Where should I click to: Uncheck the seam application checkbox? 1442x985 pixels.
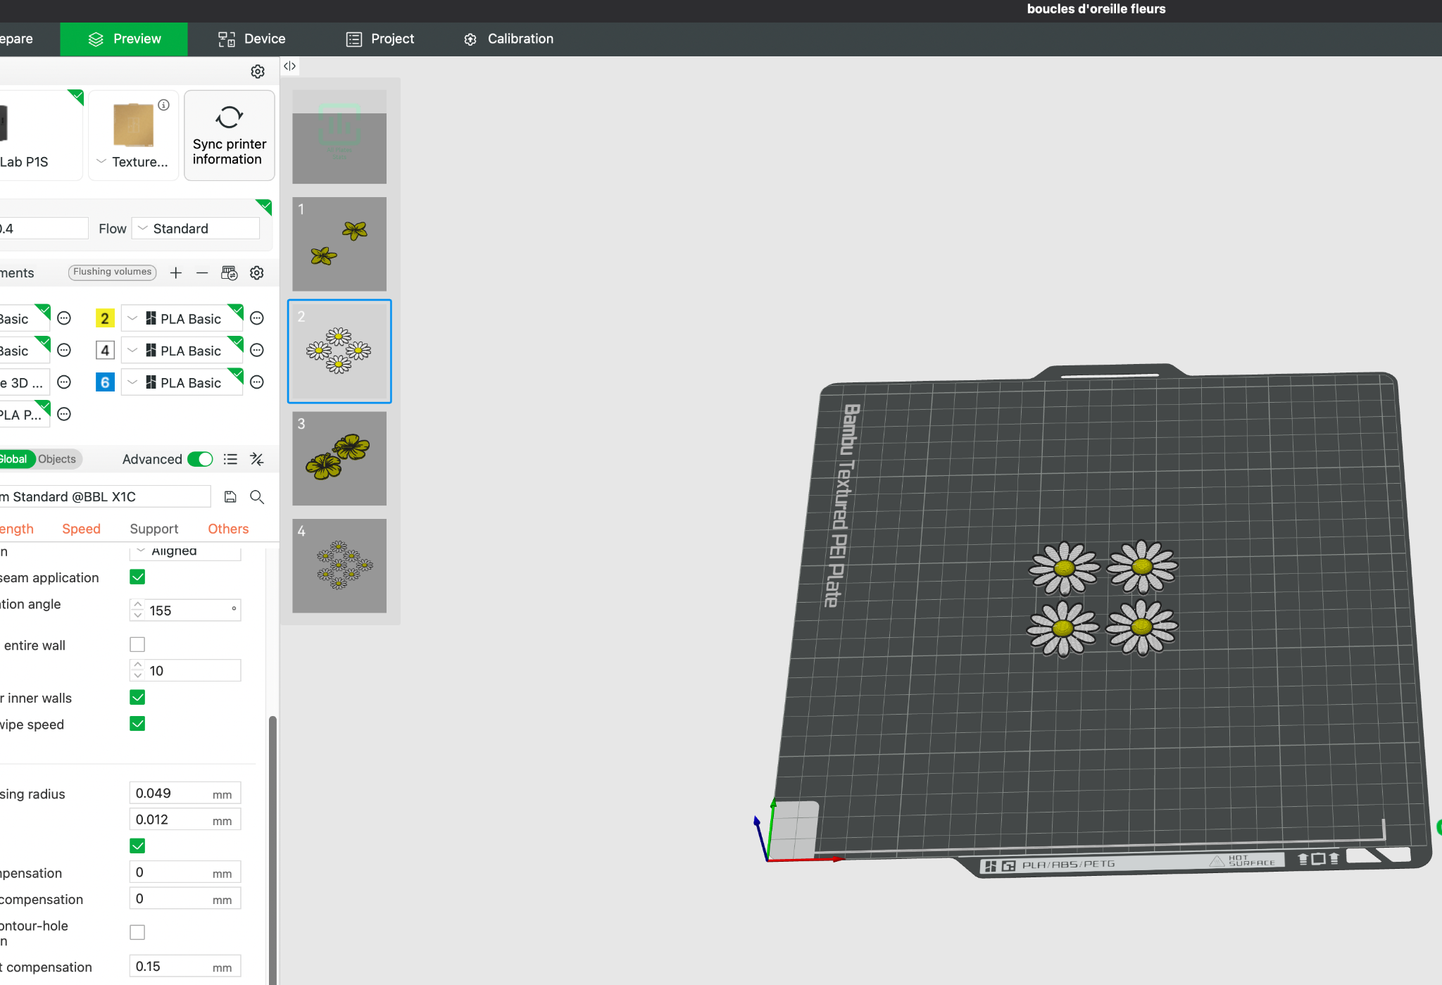pyautogui.click(x=137, y=577)
